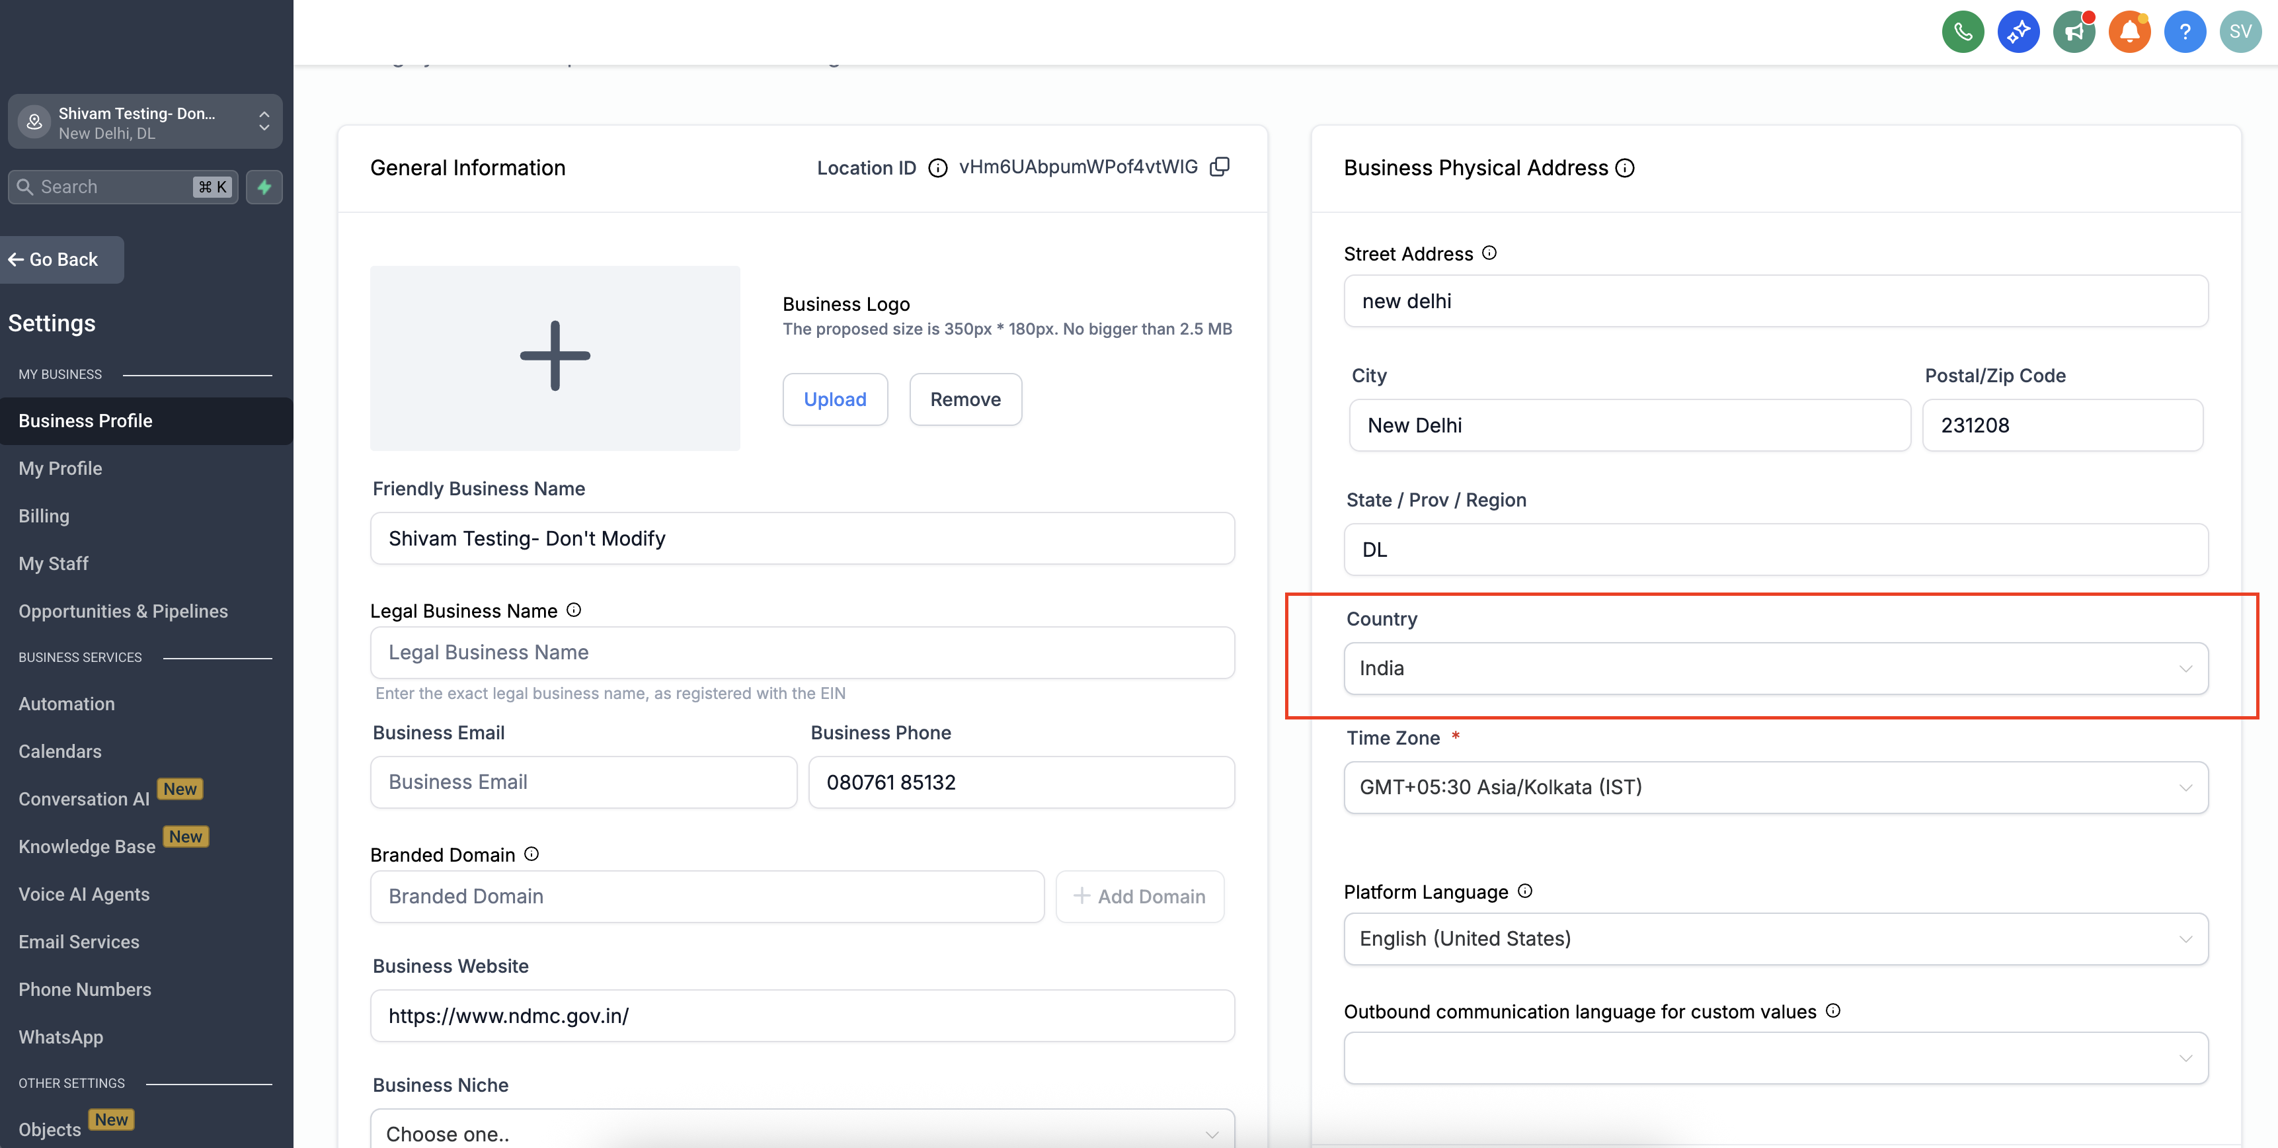Click the blue help question mark icon

point(2184,32)
